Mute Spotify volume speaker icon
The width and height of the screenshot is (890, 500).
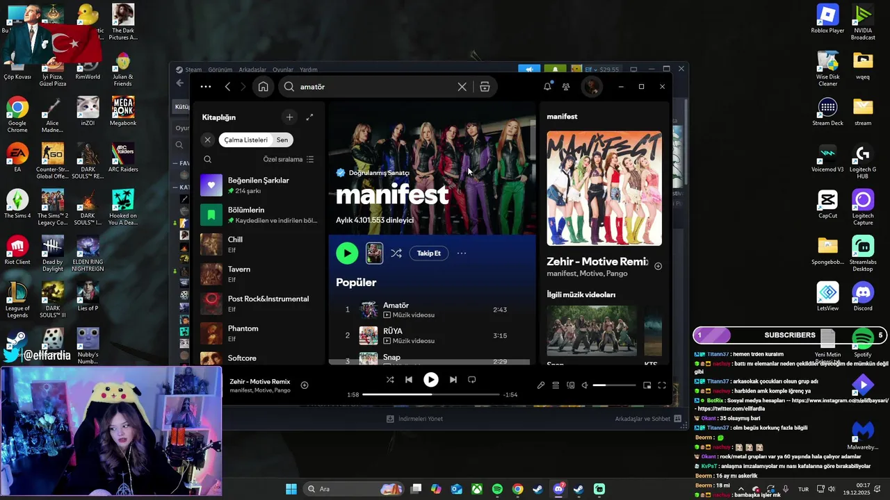pyautogui.click(x=585, y=385)
